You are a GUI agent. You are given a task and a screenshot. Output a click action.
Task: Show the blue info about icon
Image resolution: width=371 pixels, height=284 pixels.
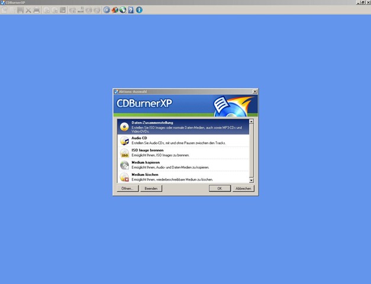click(139, 10)
